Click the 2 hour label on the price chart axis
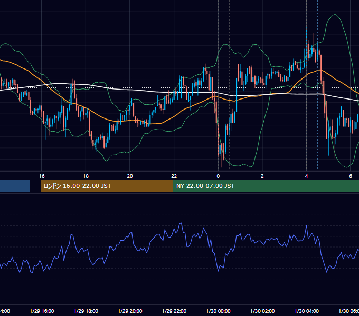The width and height of the screenshot is (359, 316). click(262, 176)
